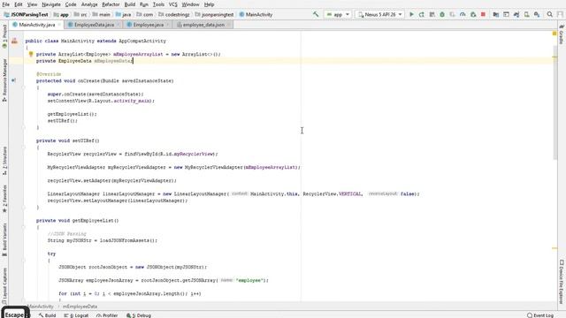Viewport: 566px width, 318px height.
Task: Collapse the try block fold marker
Action: point(24,261)
